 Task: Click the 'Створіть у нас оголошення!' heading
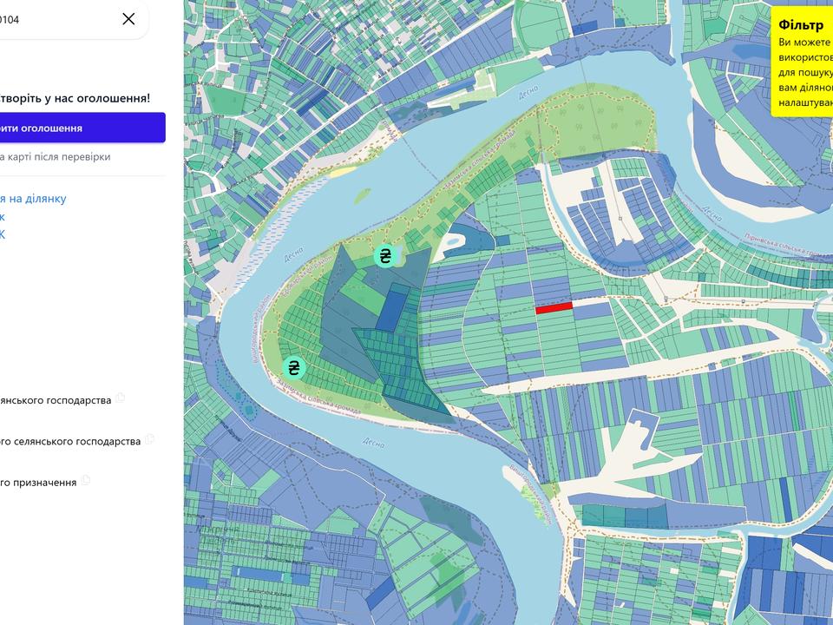[x=75, y=98]
